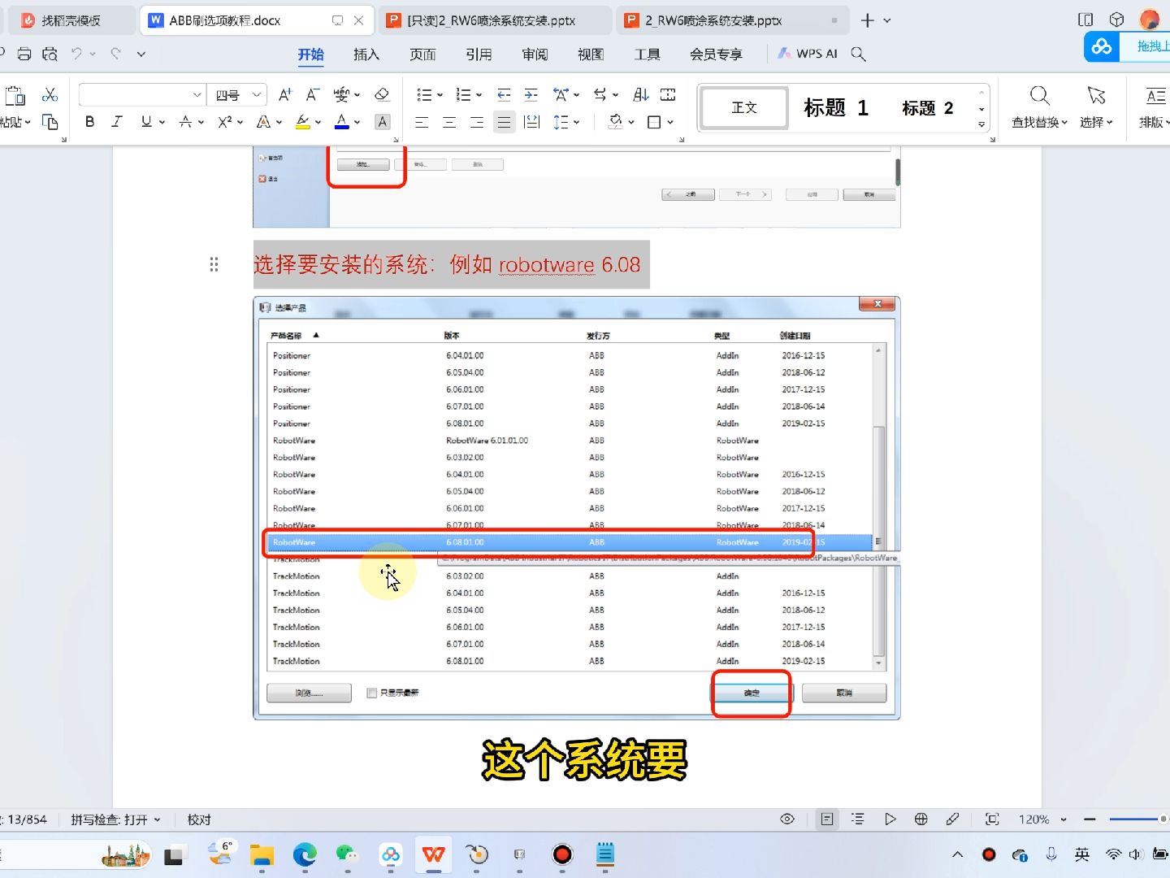Expand borders dropdown arrow
This screenshot has height=878, width=1170.
click(670, 123)
